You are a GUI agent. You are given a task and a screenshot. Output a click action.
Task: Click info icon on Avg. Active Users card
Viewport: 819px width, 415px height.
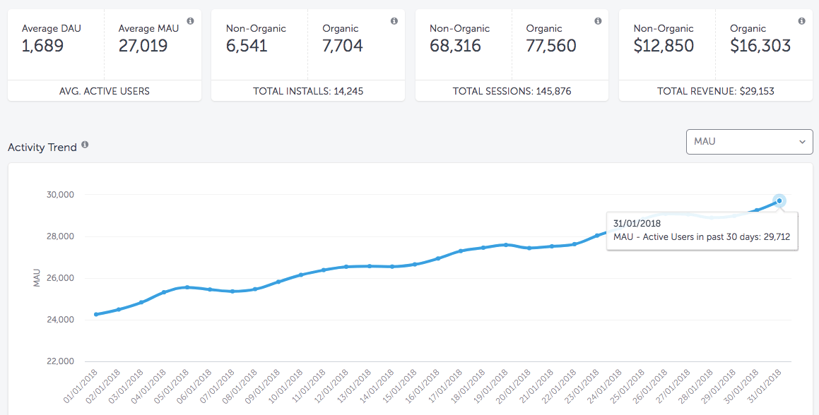(x=190, y=21)
